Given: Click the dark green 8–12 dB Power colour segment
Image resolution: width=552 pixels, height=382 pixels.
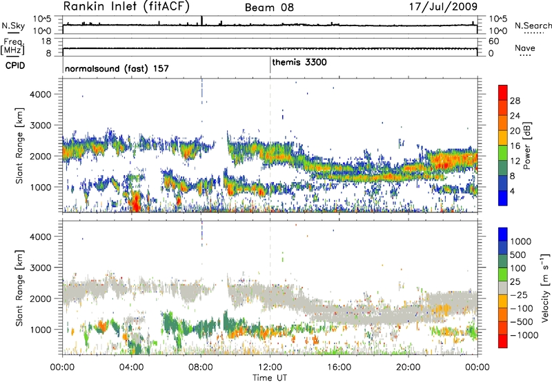Looking at the screenshot, I should click(x=503, y=168).
